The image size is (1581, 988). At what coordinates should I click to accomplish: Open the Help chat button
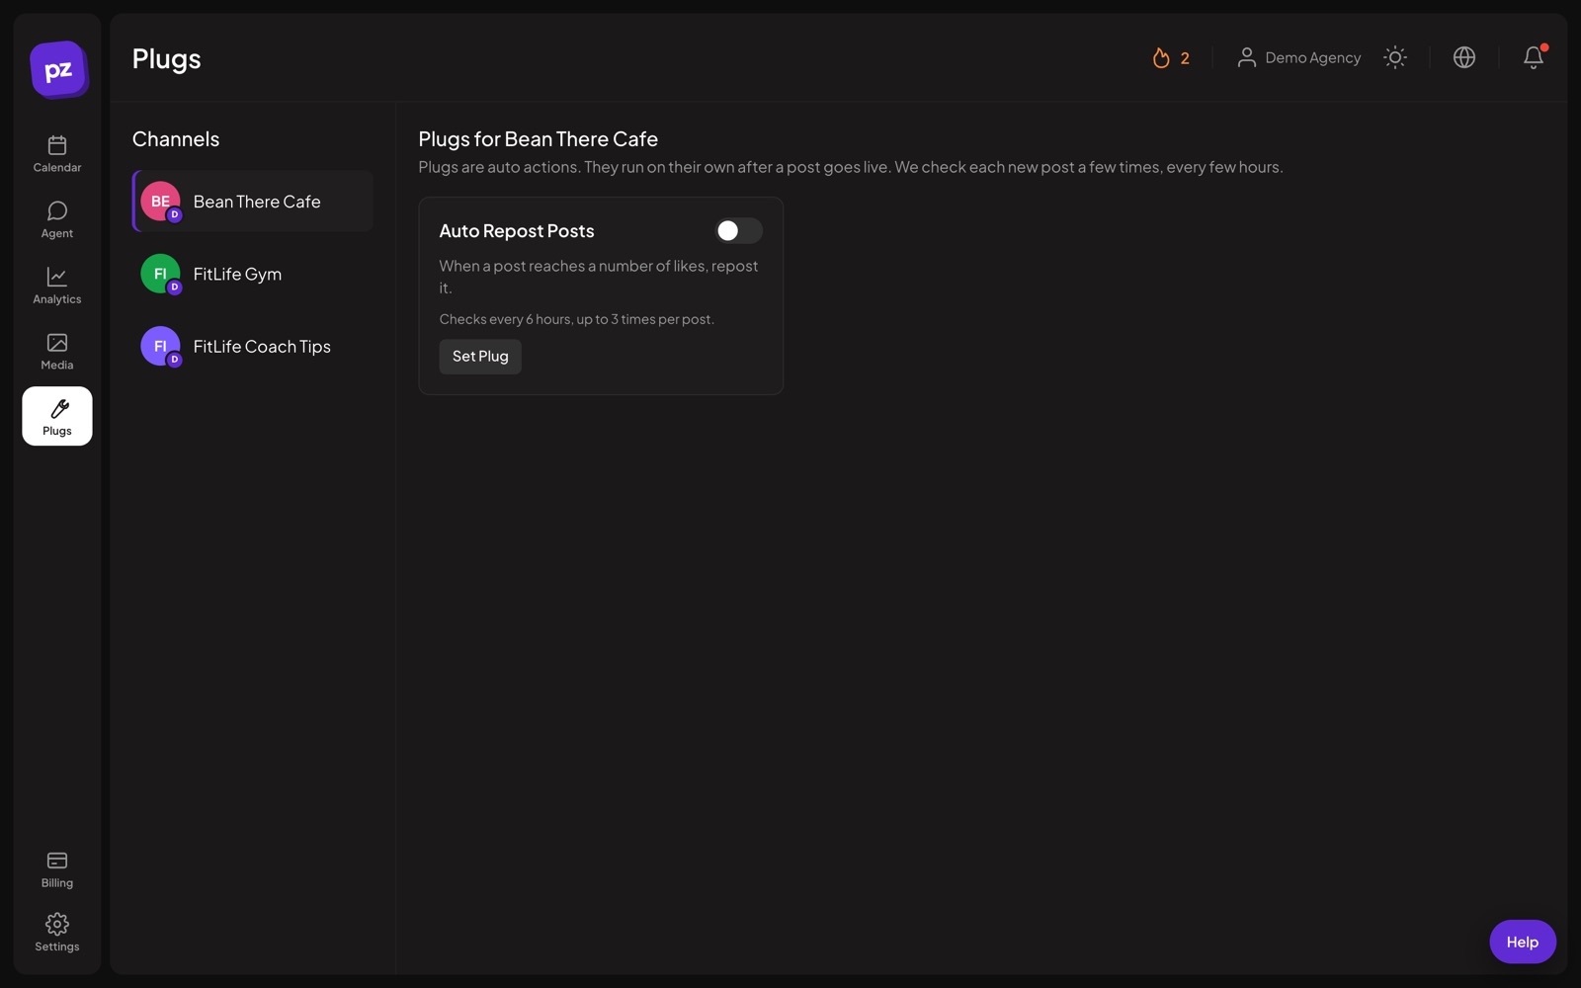click(x=1523, y=942)
